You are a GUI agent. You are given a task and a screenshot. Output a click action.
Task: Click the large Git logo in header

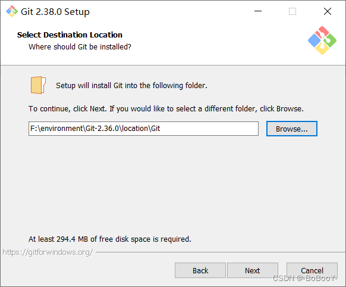pos(322,40)
